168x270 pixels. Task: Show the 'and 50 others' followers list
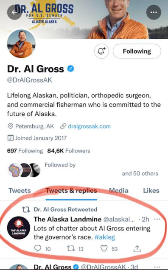click(x=140, y=174)
